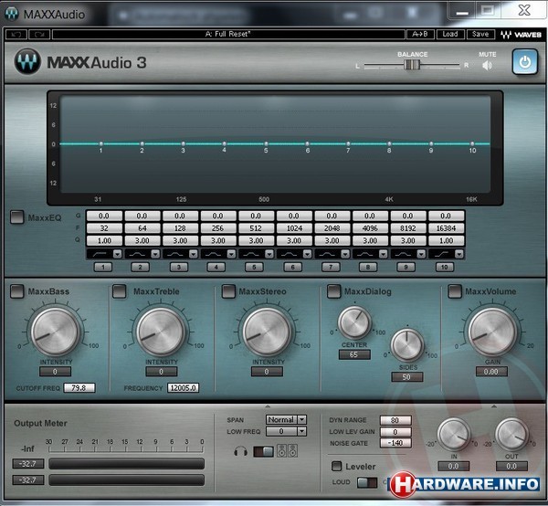Click the A: Full Reset preset bar
Screen dimensions: 548x506
228,34
